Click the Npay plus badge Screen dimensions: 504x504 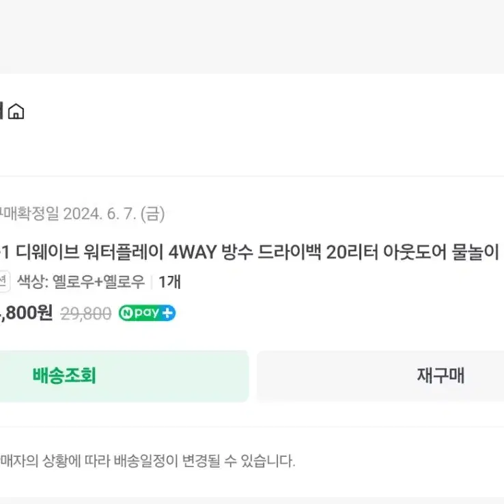147,313
